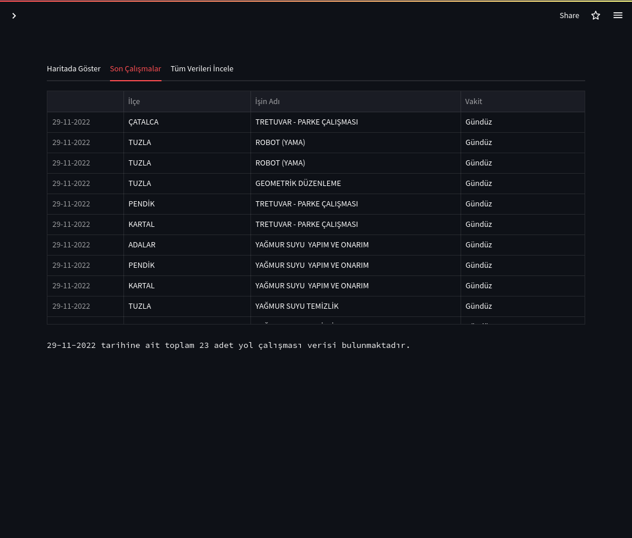Select the ÇATALCA row in the table
Screen dimensions: 632x538
pyautogui.click(x=143, y=122)
